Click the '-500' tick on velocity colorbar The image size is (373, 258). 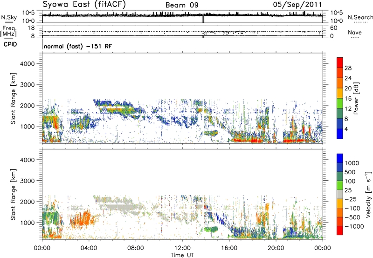[x=352, y=217]
